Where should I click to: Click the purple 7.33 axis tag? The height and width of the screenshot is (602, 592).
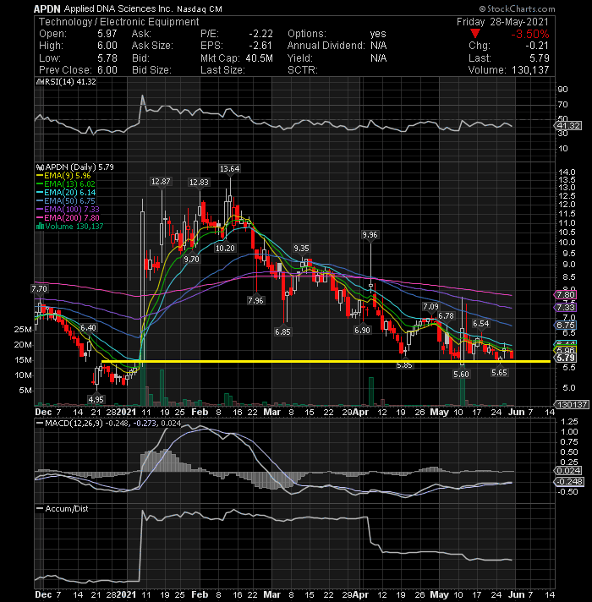coord(566,307)
